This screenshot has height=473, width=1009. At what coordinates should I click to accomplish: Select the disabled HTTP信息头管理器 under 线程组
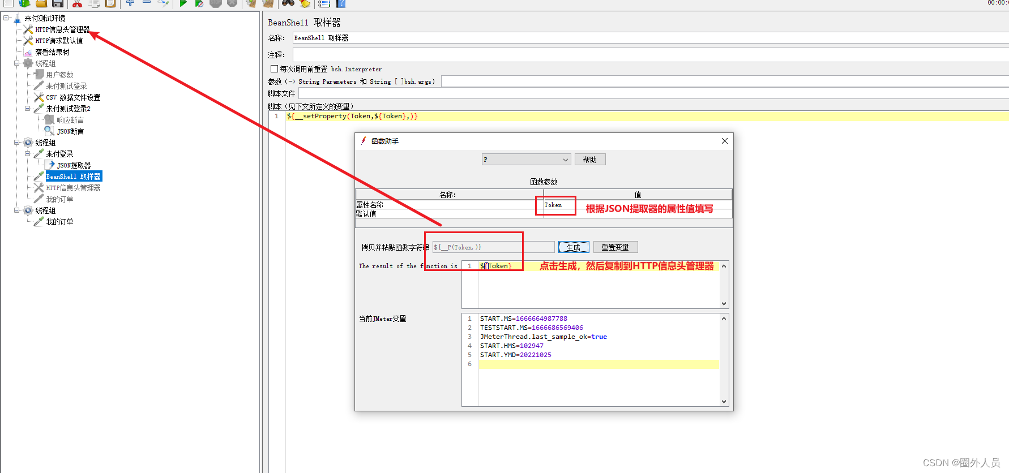[73, 188]
